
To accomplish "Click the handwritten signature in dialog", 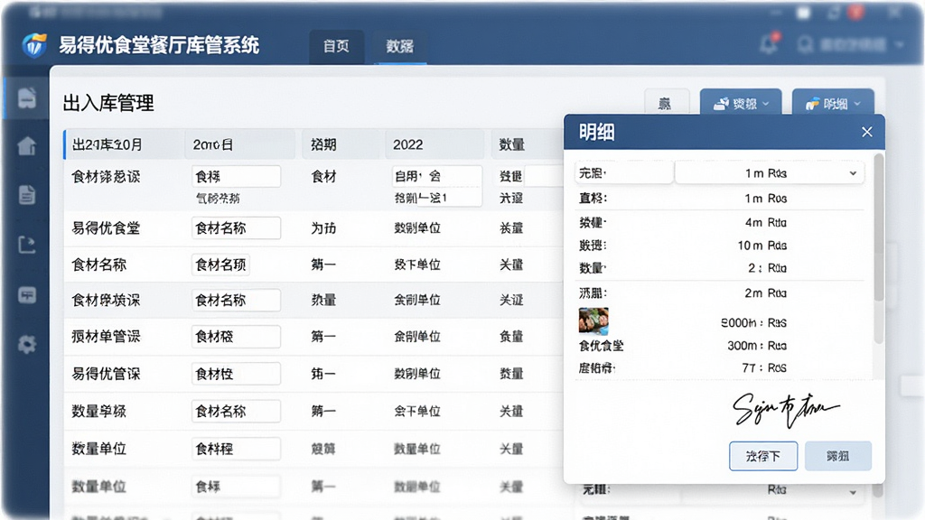I will tap(785, 409).
